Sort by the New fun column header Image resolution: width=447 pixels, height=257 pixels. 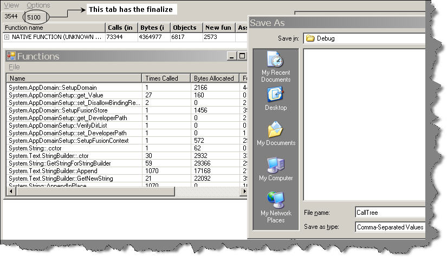(x=219, y=28)
